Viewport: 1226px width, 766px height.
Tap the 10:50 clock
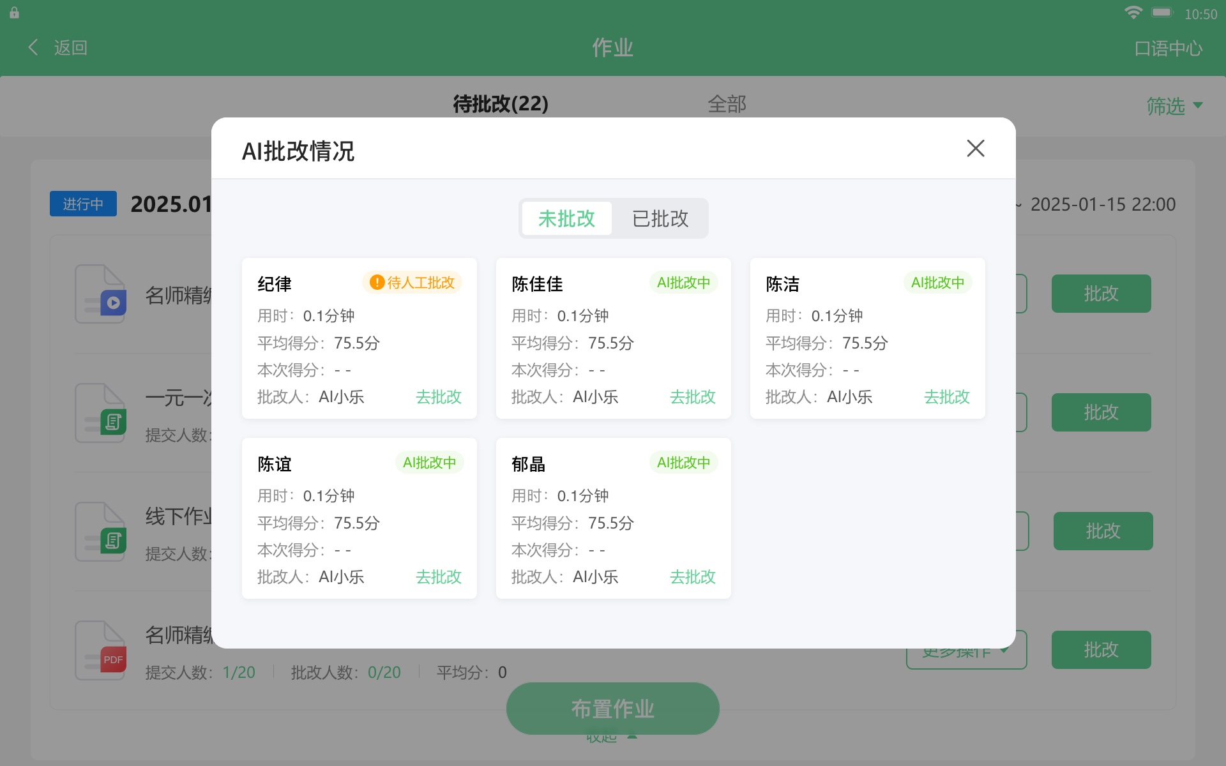pos(1200,14)
